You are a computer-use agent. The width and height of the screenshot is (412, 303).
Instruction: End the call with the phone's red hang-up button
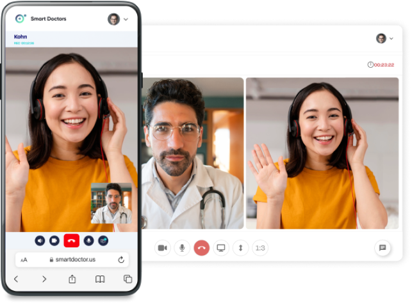[x=71, y=240]
